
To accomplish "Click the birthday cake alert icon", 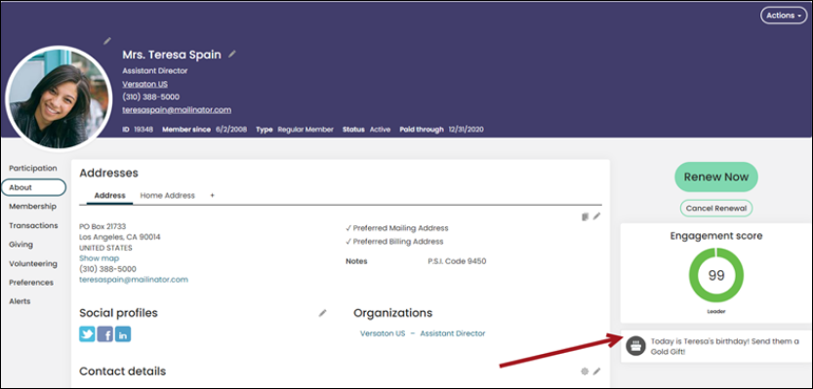I will pyautogui.click(x=635, y=345).
